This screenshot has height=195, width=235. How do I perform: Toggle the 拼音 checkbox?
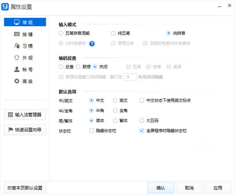tap(148, 67)
